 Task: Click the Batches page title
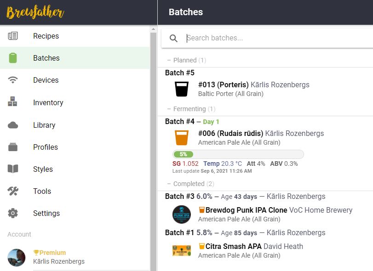pos(186,12)
